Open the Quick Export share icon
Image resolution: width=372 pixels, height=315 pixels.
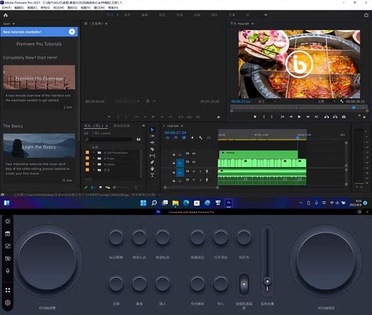(x=366, y=15)
